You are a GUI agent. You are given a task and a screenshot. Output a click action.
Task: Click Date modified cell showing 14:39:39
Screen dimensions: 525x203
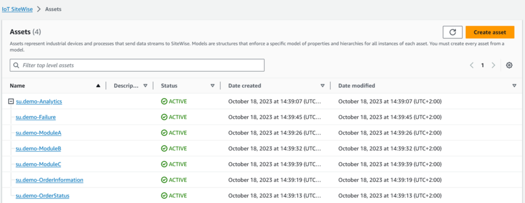click(x=390, y=164)
